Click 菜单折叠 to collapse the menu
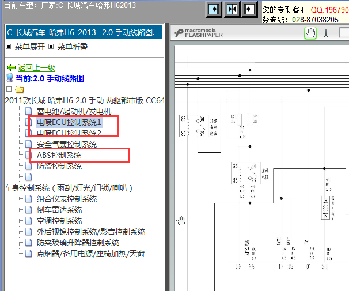This screenshot has height=291, width=349. pos(73,47)
